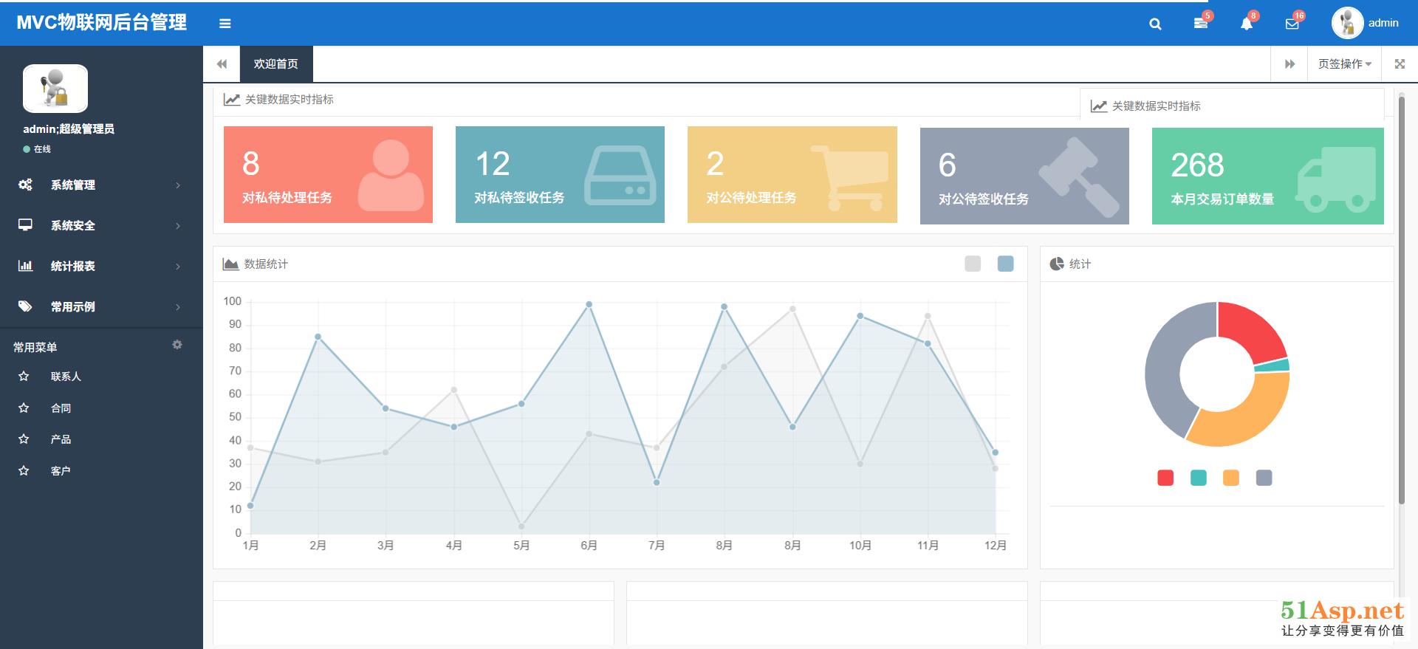This screenshot has height=649, width=1418.
Task: Toggle the gray series legend in 数据统计
Action: (973, 264)
